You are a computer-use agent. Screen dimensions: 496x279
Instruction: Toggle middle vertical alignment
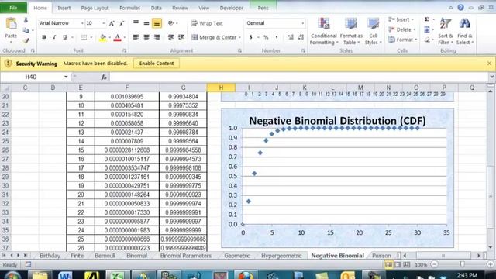coord(146,23)
